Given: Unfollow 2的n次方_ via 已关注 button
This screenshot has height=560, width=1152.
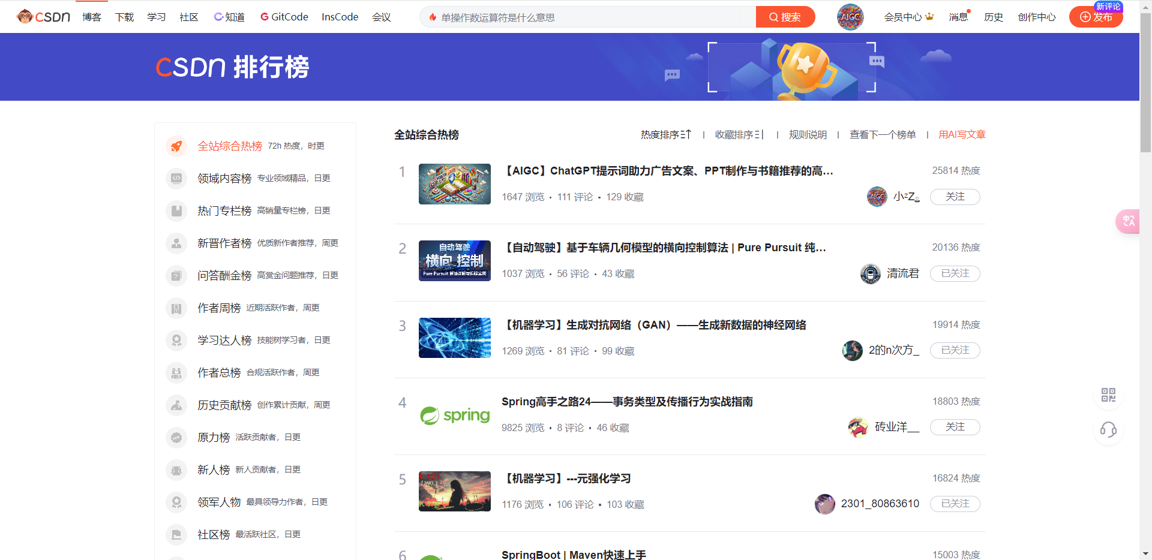Looking at the screenshot, I should tap(955, 350).
